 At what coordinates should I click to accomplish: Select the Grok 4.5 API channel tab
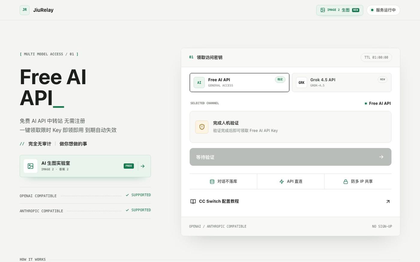341,82
